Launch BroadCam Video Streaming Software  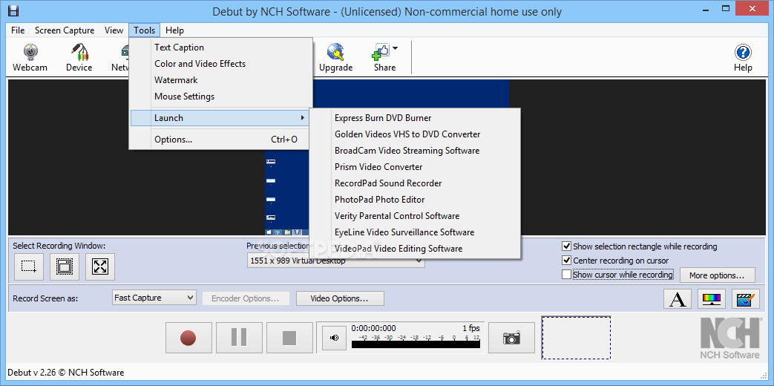(x=415, y=151)
